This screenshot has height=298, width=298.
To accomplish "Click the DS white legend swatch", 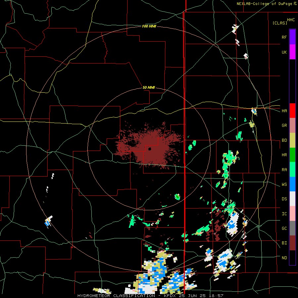I will point(292,199).
